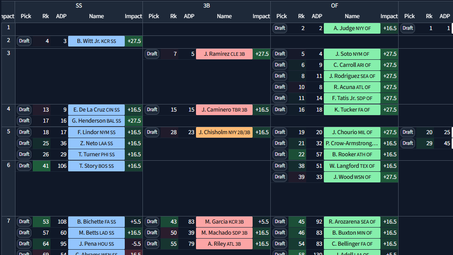Click Draft button for A. Riley

(152, 244)
